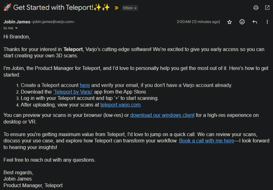Open 'Book a call with me here' link

pyautogui.click(x=206, y=141)
